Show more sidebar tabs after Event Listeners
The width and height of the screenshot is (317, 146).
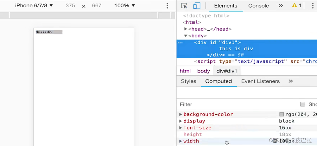pos(291,81)
